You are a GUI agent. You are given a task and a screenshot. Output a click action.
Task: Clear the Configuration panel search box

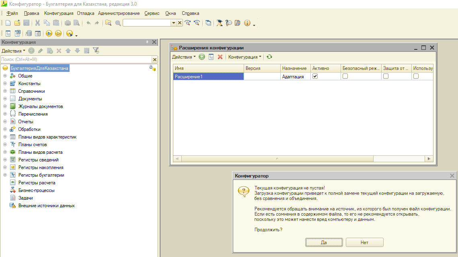155,59
